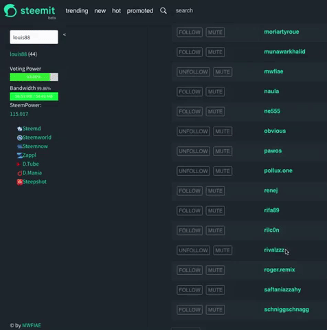Open Zappl icon in sidebar

pos(20,155)
